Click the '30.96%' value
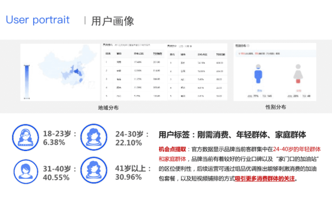The image size is (332, 209). pos(128,177)
